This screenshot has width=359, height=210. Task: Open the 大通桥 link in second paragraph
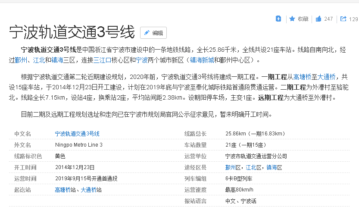click(326, 77)
